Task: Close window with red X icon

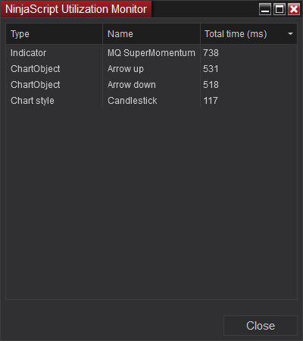Action: coord(294,9)
